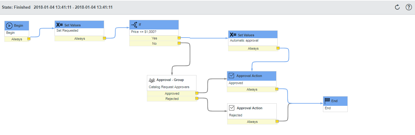
Task: Click Automatic approval Always yellow connector
Action: pyautogui.click(x=278, y=48)
